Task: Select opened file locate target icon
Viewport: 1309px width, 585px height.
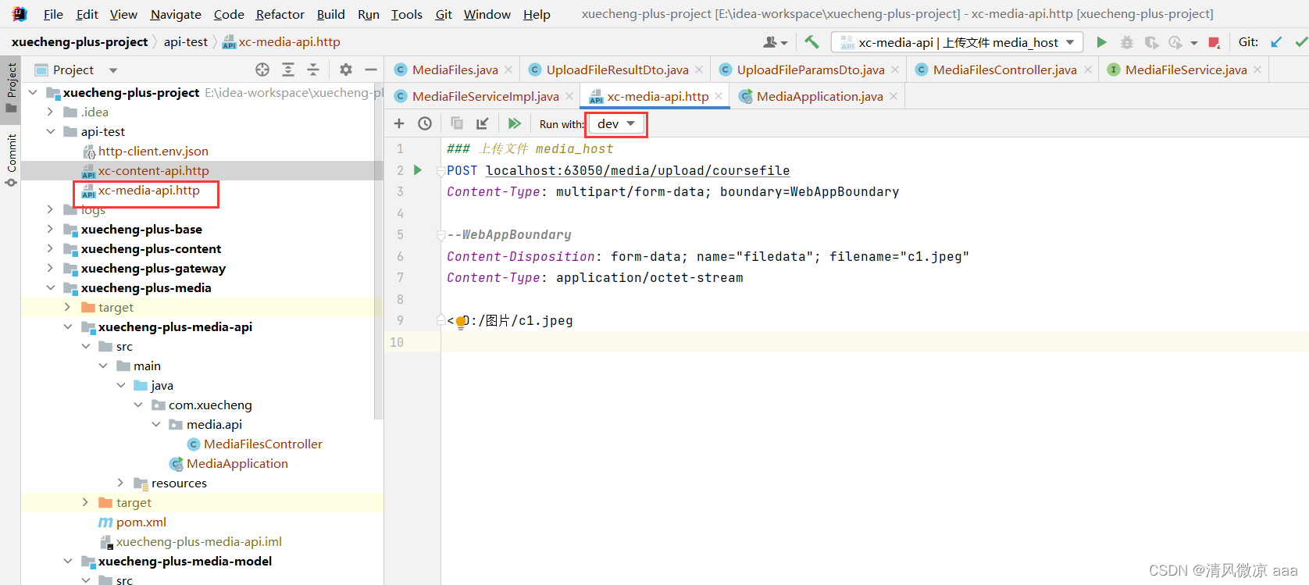Action: pyautogui.click(x=262, y=70)
